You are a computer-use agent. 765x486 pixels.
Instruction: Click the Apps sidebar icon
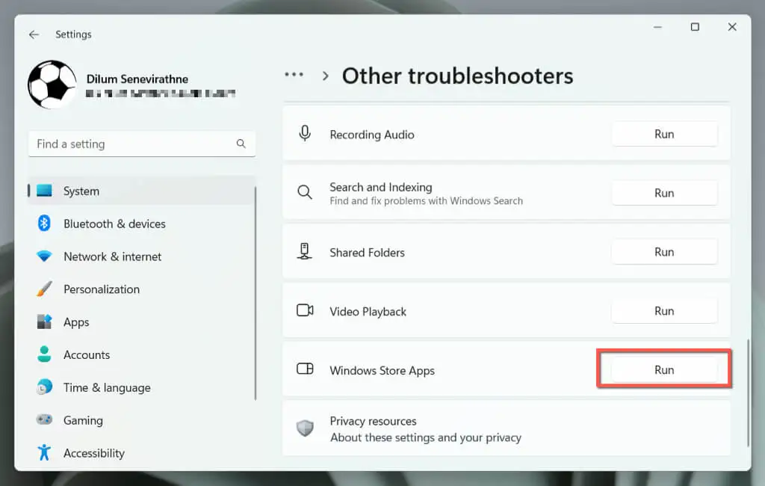point(44,322)
